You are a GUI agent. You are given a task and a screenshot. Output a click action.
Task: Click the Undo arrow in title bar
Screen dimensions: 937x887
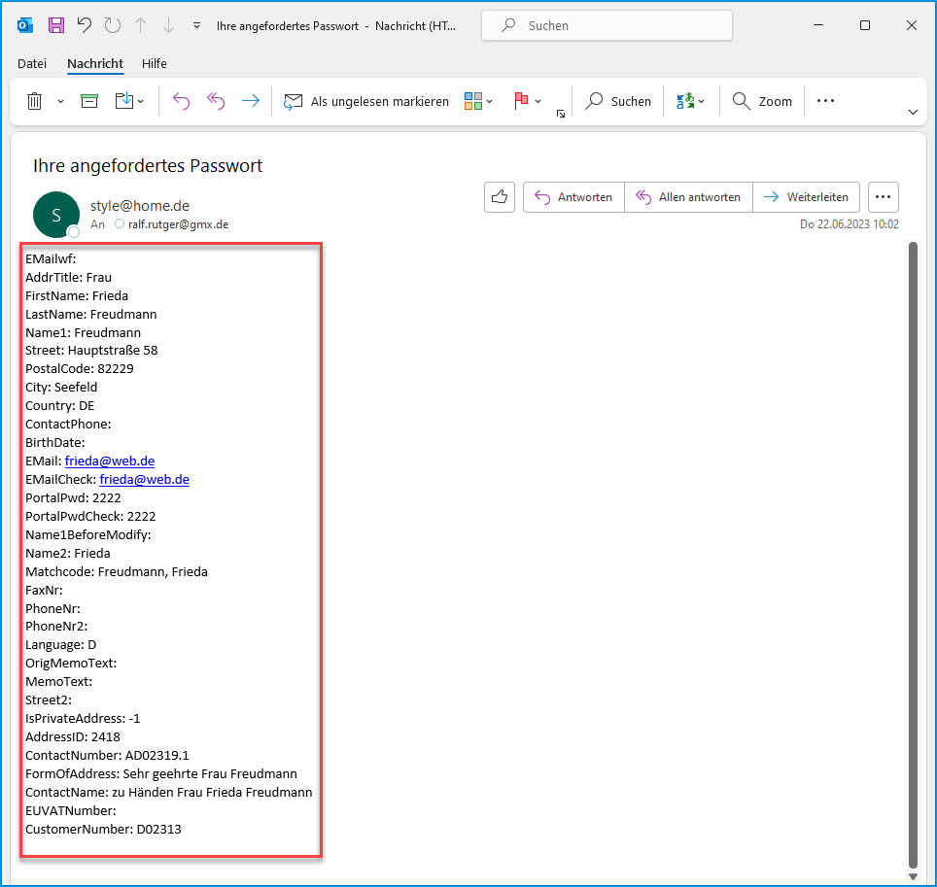pyautogui.click(x=85, y=25)
